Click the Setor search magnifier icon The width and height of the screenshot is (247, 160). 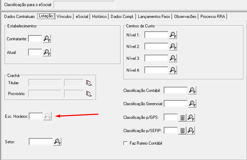(x=57, y=142)
